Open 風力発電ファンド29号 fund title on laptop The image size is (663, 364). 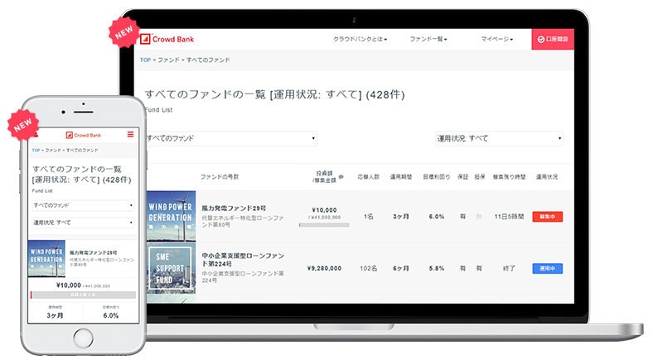(x=234, y=208)
